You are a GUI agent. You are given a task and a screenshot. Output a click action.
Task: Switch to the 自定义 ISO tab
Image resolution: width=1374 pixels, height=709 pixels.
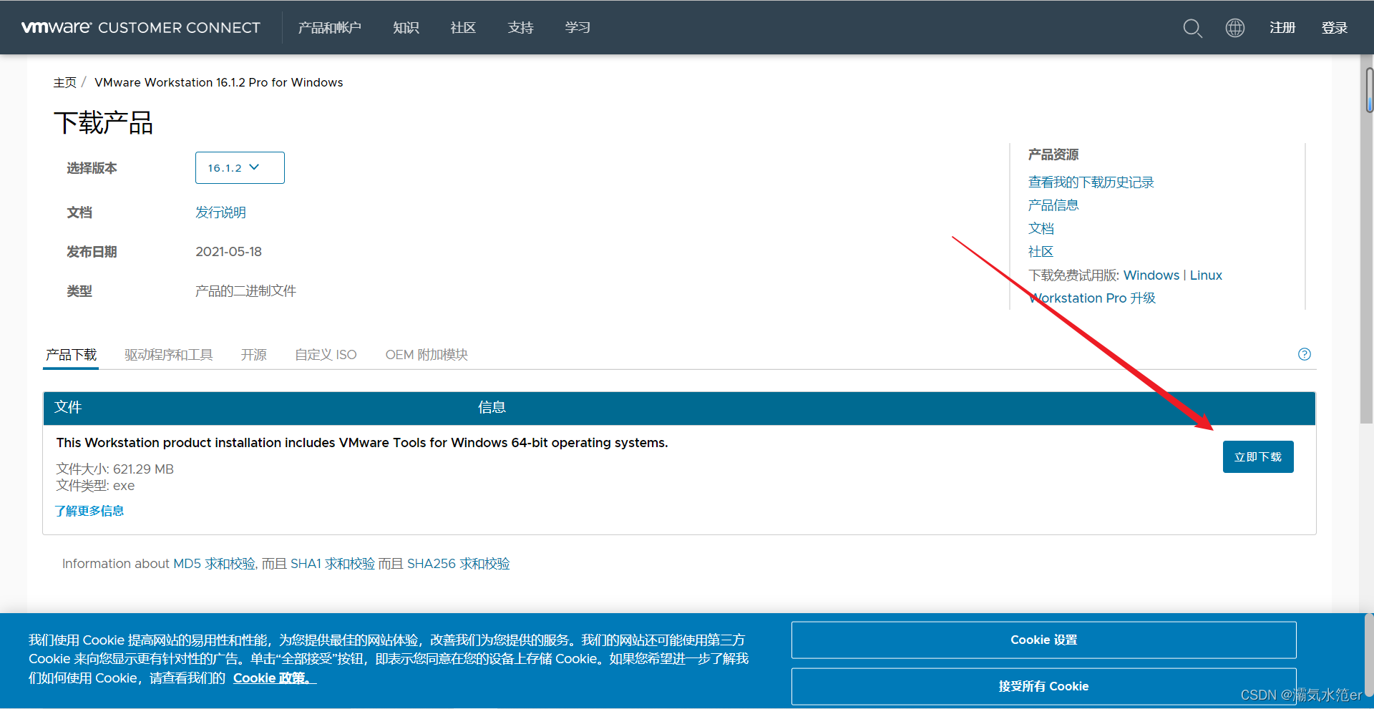326,355
